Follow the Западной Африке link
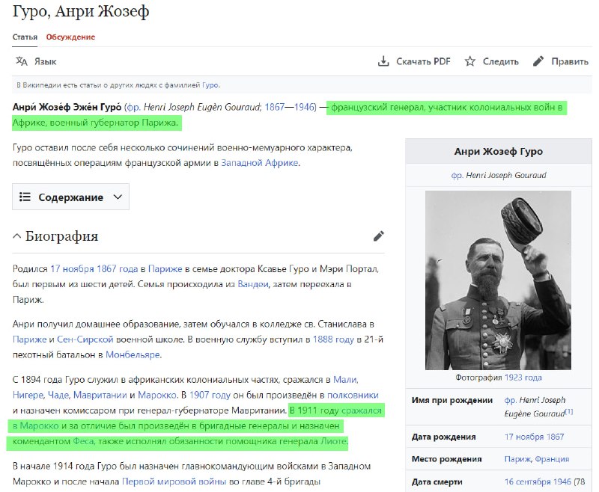The image size is (599, 492). tap(260, 163)
